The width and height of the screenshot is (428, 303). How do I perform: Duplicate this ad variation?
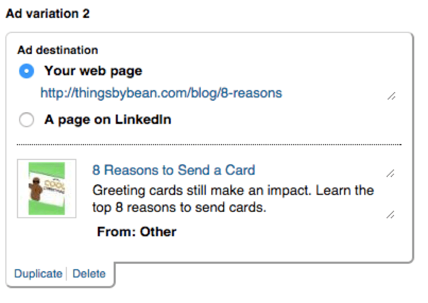pos(38,273)
